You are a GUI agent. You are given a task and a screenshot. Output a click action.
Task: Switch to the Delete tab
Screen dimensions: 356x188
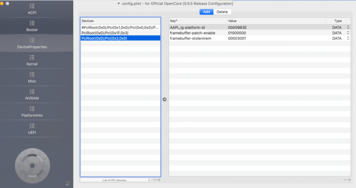[222, 12]
